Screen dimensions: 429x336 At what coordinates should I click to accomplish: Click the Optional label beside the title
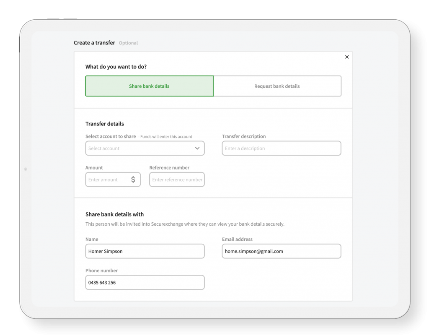point(128,43)
